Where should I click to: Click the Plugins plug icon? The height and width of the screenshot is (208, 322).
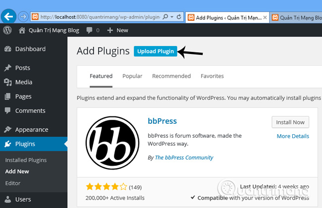tap(8, 144)
